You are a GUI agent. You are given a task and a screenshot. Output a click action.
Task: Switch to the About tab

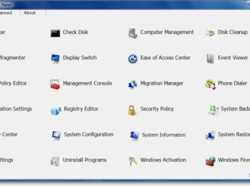coord(29,13)
